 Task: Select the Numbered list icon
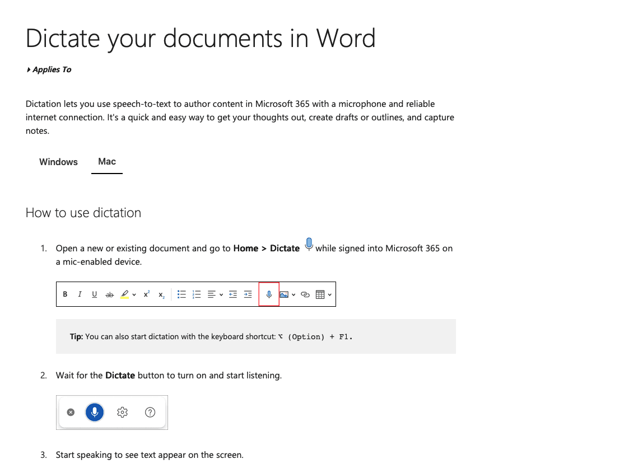tap(196, 294)
